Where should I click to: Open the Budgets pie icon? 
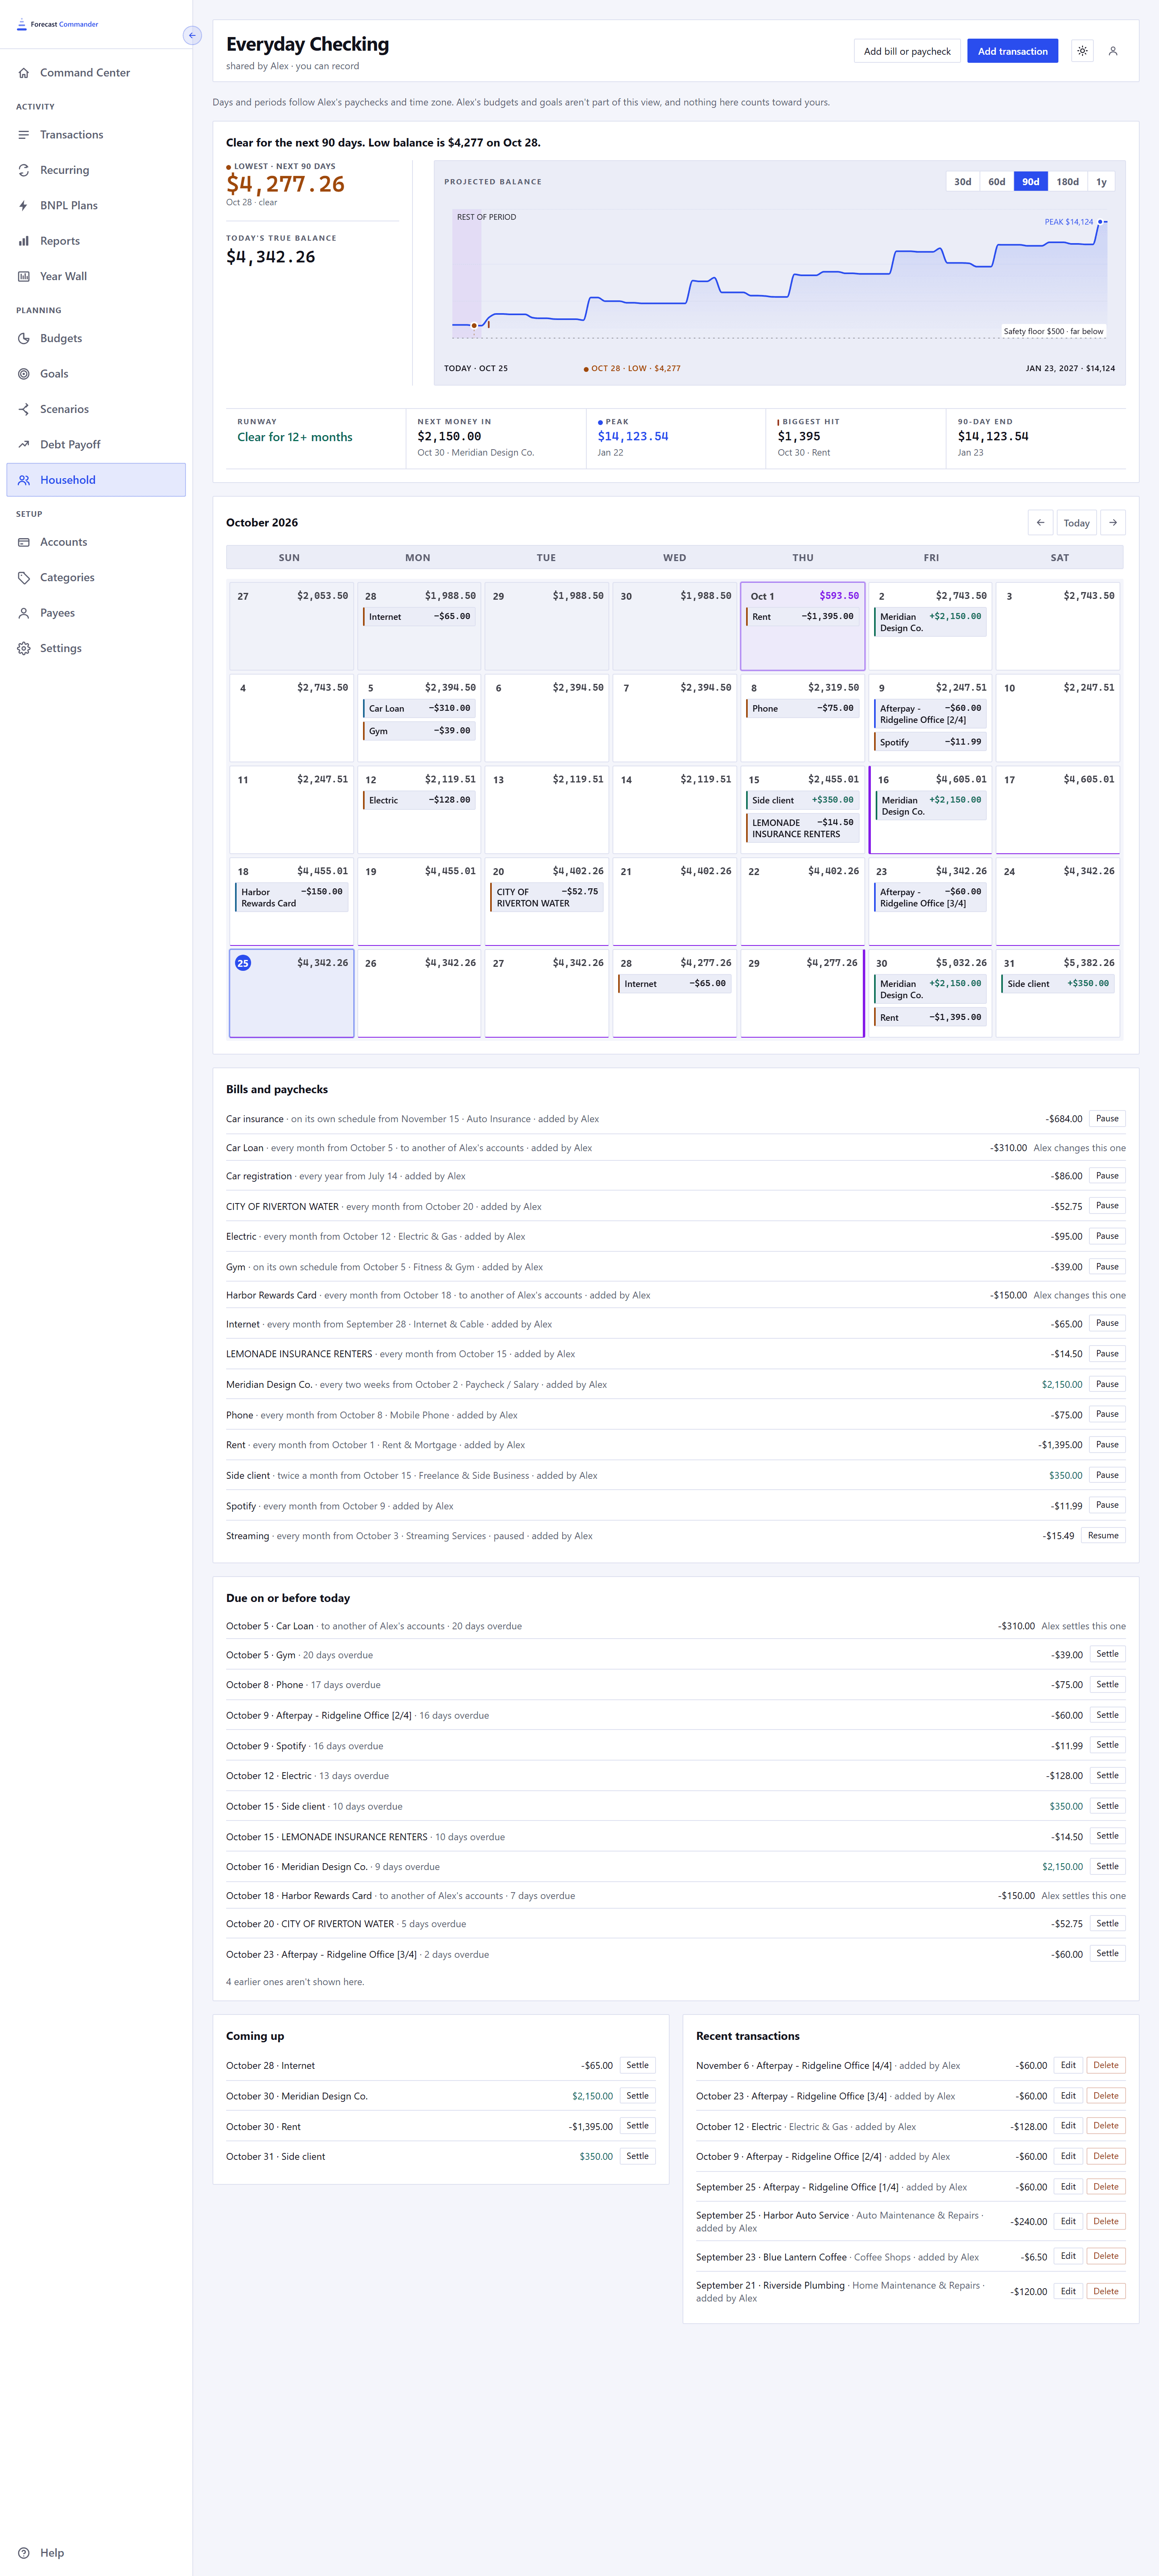24,339
